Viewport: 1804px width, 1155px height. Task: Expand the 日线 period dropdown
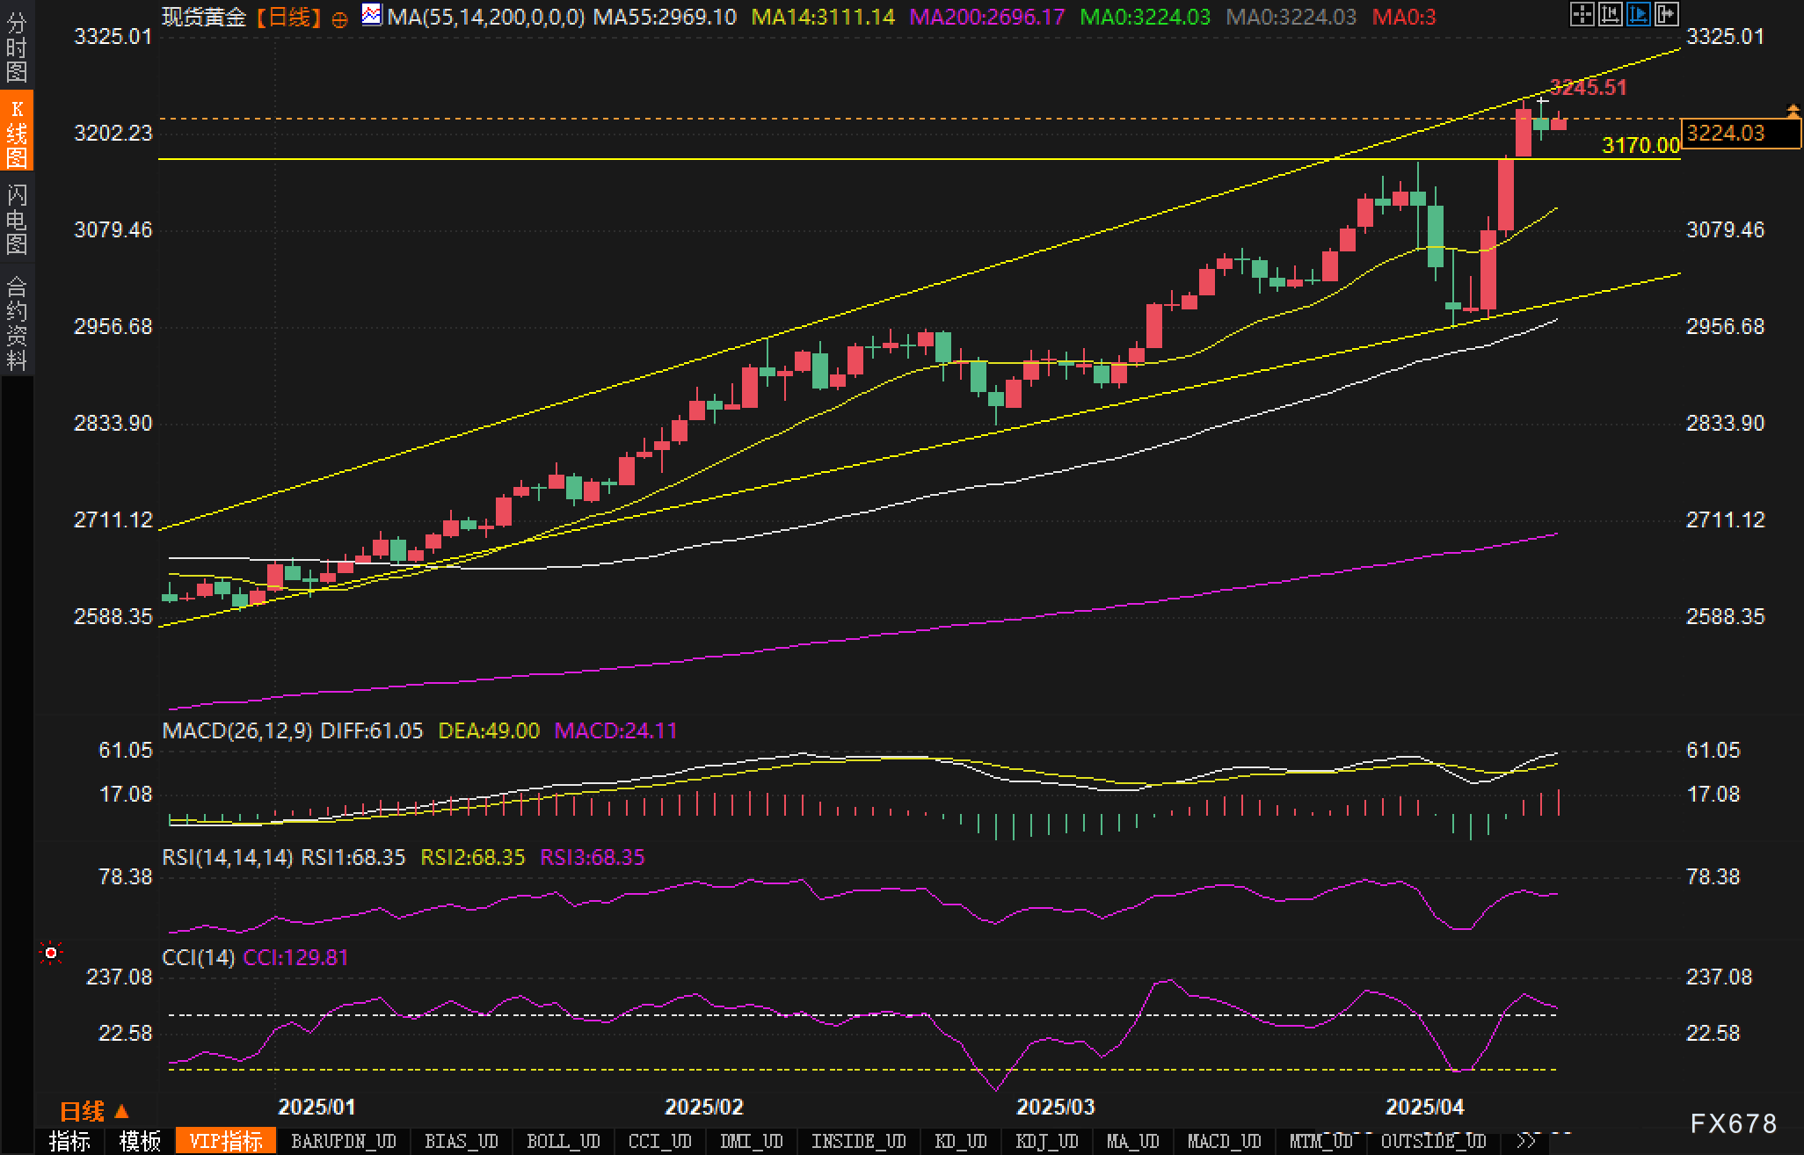tap(95, 1111)
